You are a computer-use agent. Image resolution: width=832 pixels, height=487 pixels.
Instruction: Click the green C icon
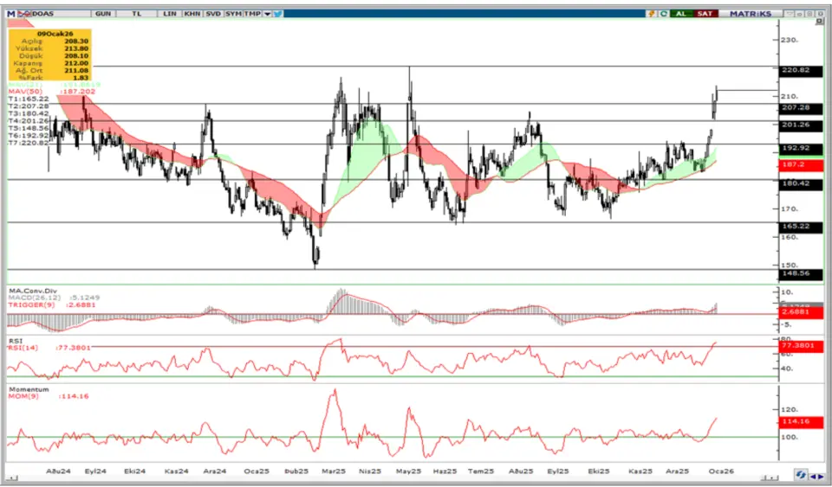(663, 14)
